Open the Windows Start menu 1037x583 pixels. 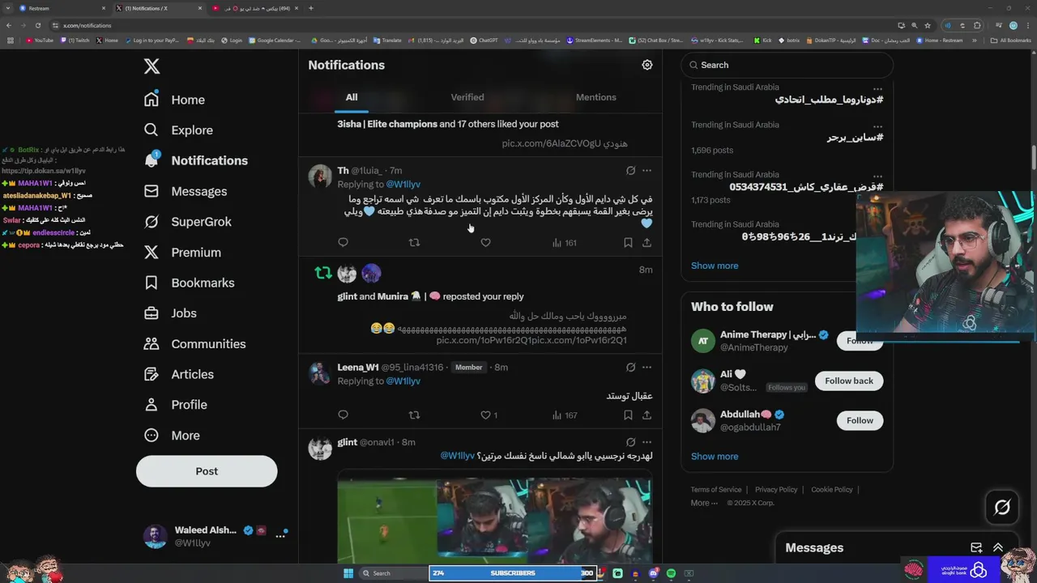[348, 573]
